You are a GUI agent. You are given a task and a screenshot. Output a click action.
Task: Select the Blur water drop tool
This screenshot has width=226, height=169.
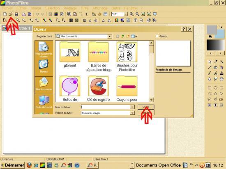tap(210, 79)
